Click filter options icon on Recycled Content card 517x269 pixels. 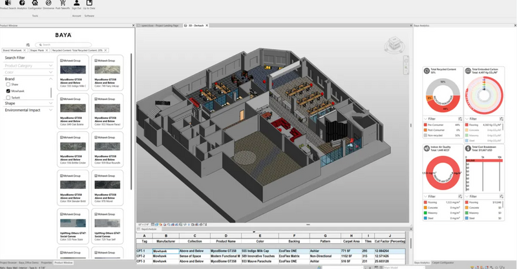coord(460,118)
